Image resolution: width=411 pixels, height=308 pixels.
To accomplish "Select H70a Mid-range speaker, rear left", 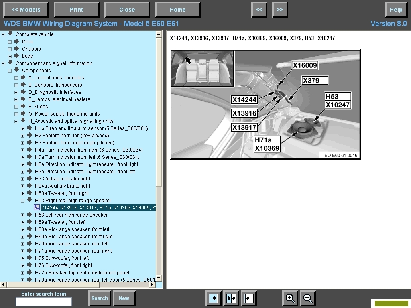I will click(x=71, y=243).
